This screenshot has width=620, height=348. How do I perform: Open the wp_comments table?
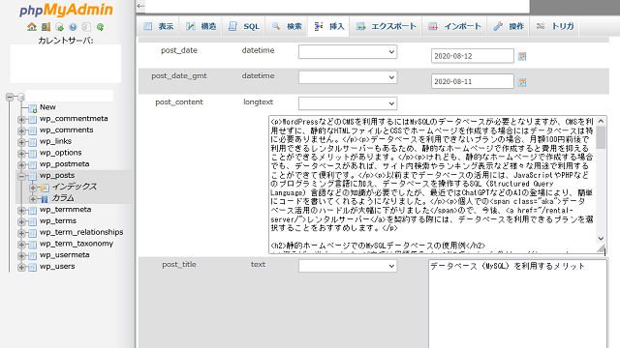pos(67,130)
